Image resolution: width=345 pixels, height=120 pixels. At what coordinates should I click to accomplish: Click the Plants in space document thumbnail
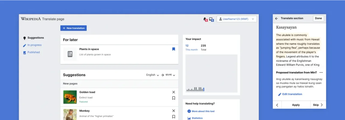click(x=70, y=54)
